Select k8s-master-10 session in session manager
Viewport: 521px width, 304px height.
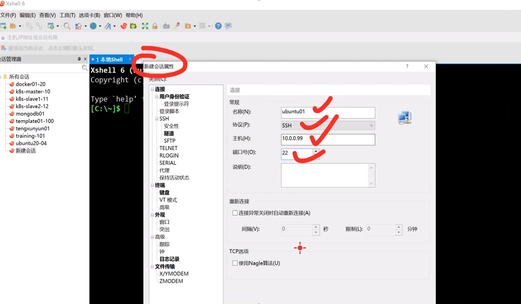tap(33, 91)
